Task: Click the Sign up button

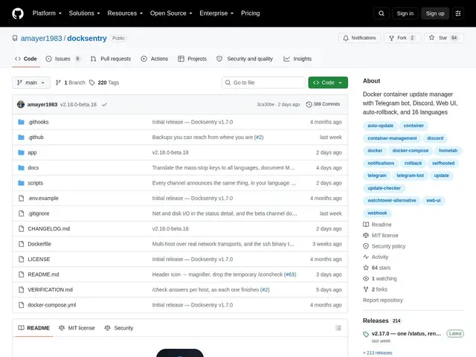Action: click(434, 13)
